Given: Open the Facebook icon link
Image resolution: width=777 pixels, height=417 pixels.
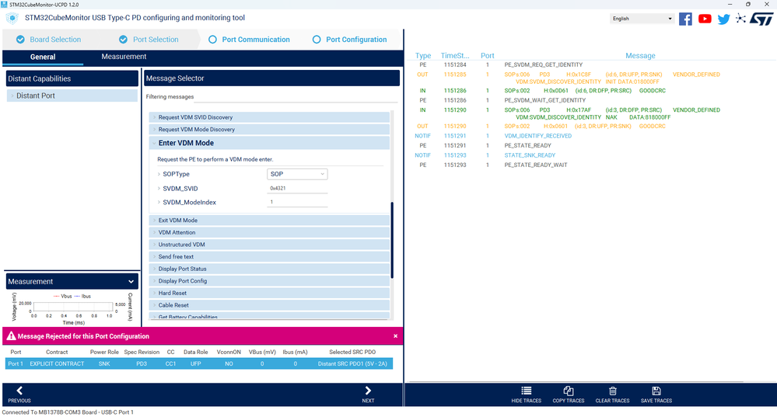Looking at the screenshot, I should click(685, 19).
